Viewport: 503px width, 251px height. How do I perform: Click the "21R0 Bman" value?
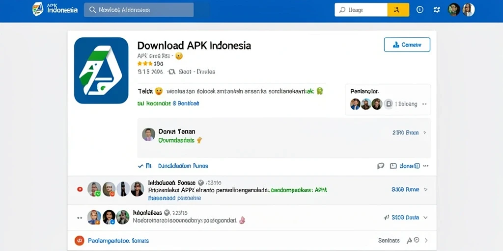(405, 132)
